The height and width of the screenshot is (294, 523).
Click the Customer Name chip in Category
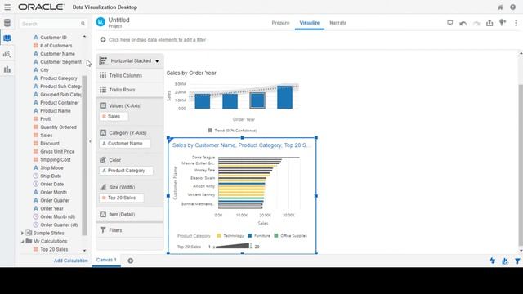[x=125, y=144]
